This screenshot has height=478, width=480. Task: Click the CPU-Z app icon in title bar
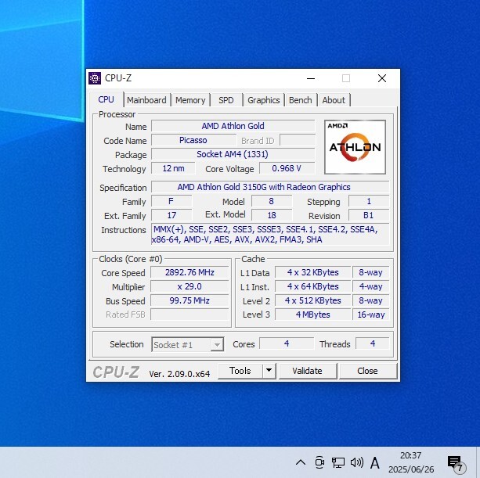coord(95,78)
